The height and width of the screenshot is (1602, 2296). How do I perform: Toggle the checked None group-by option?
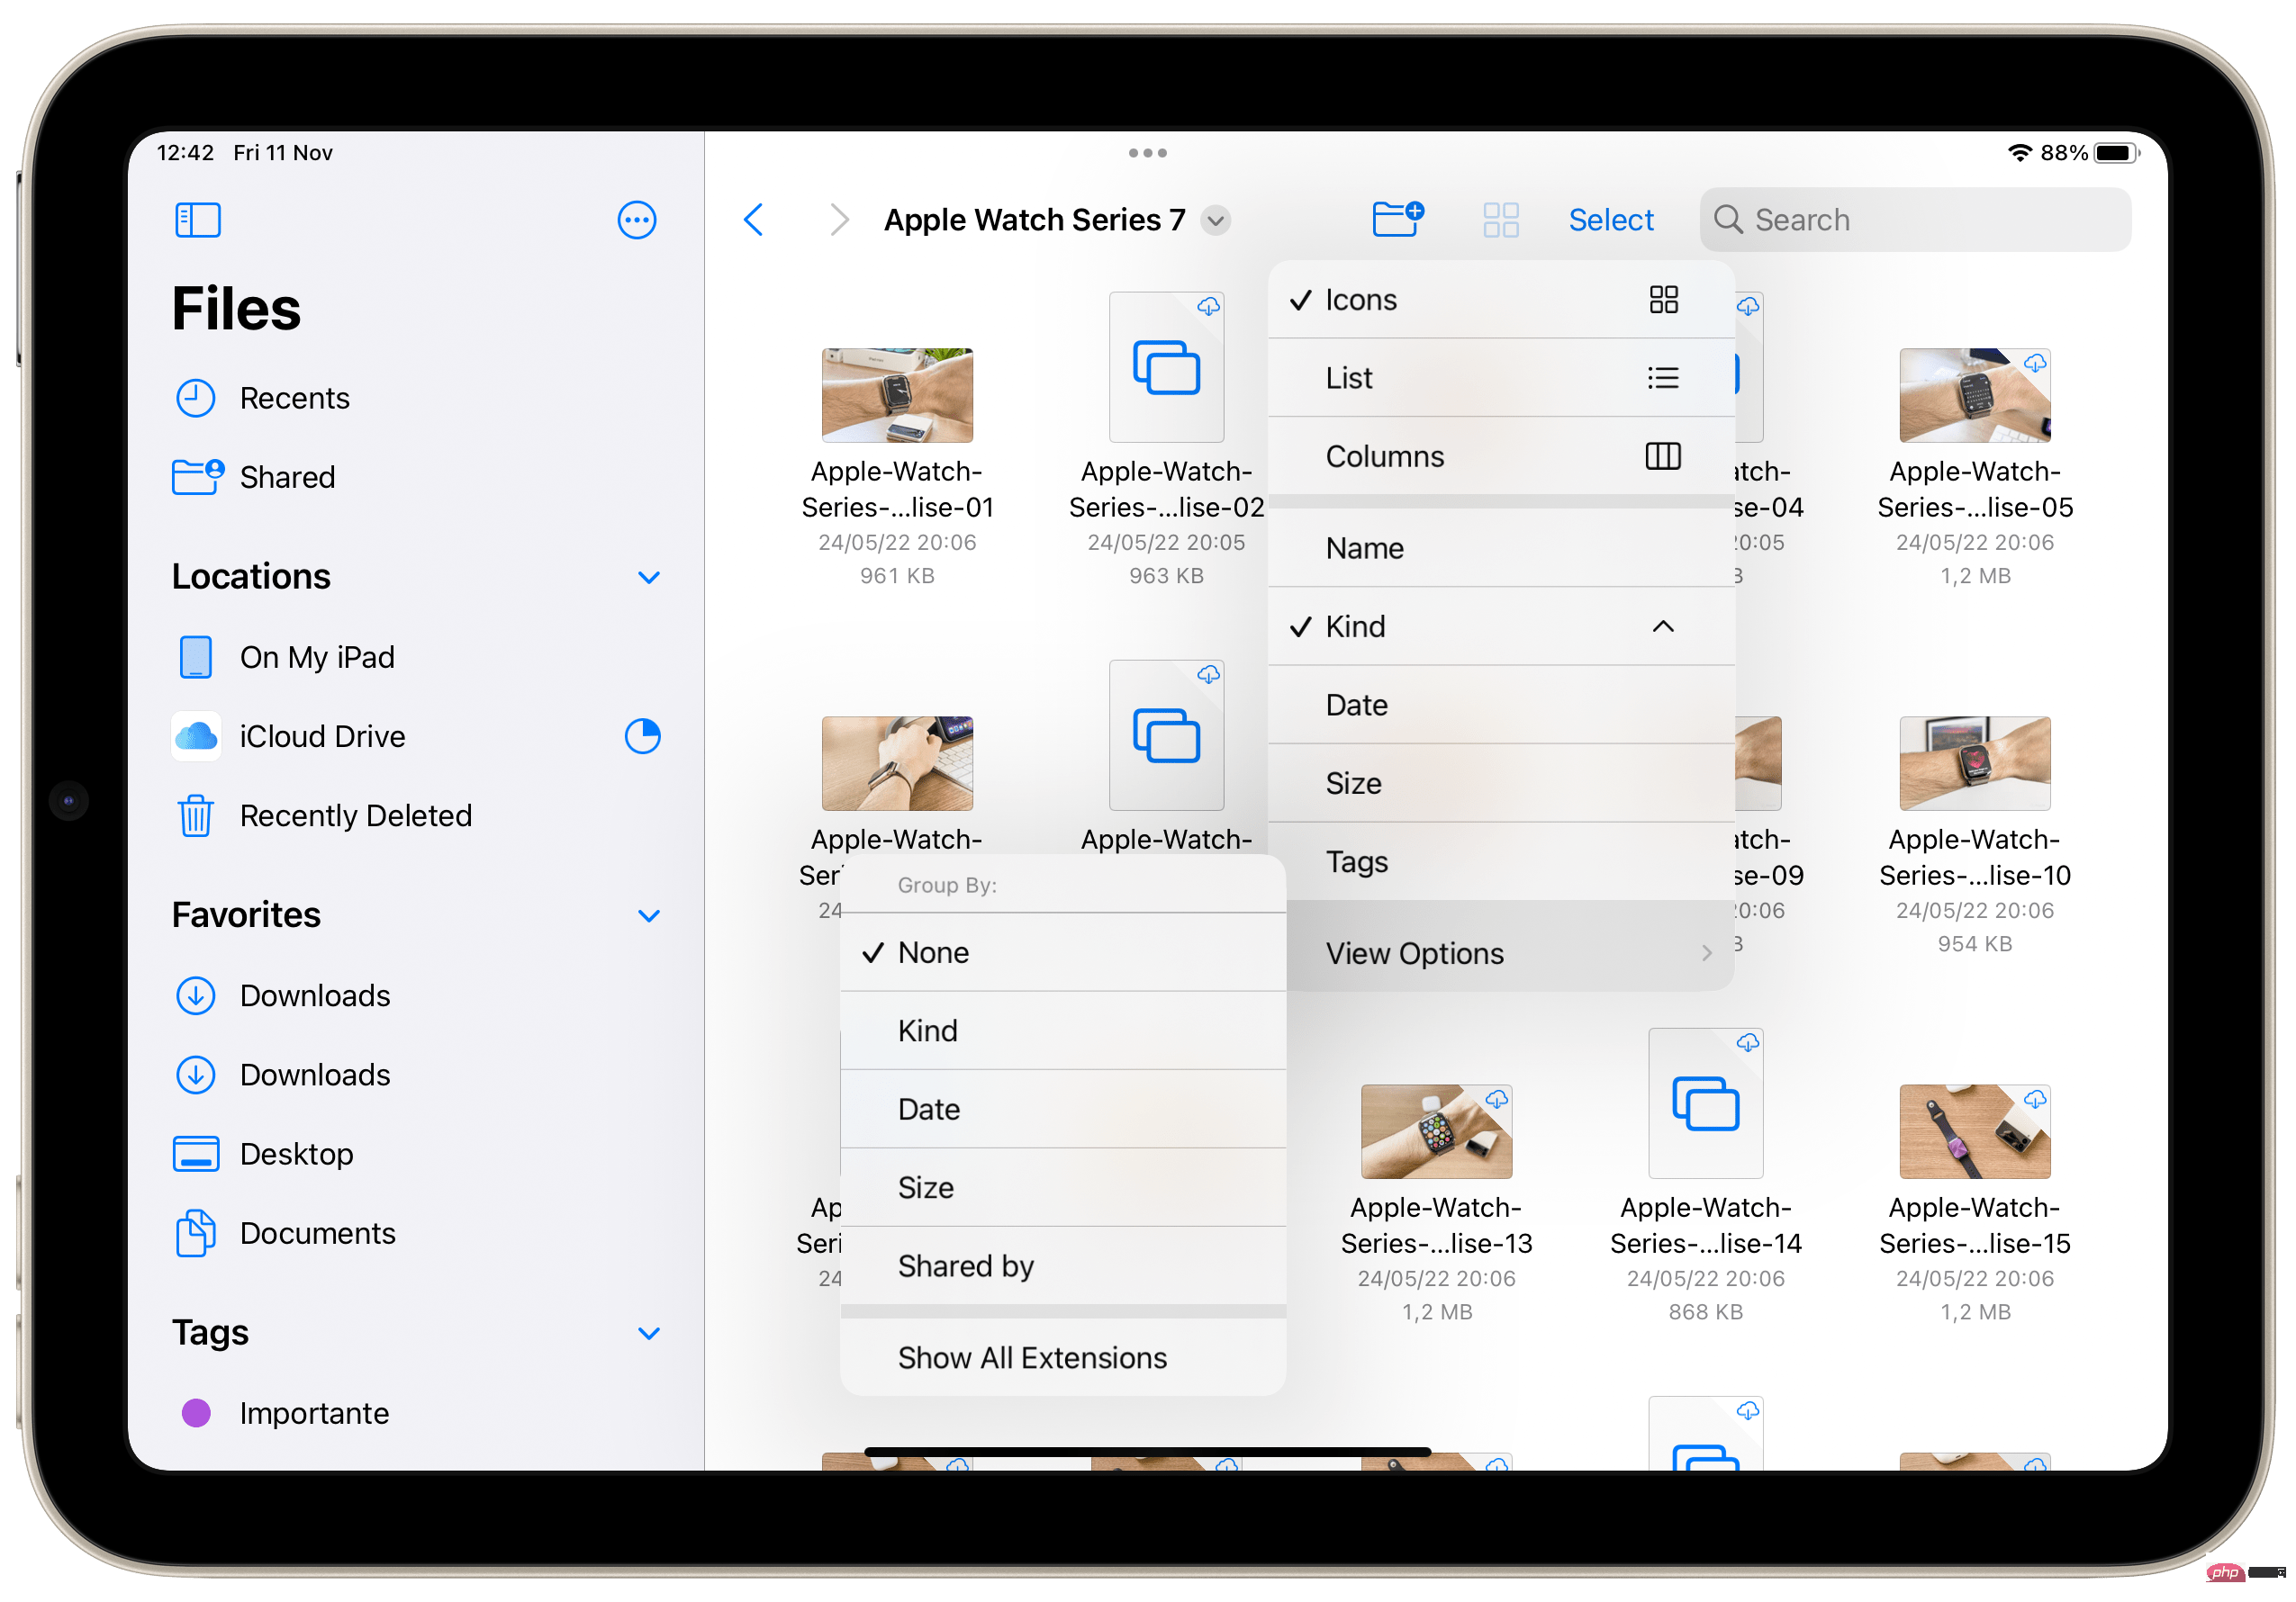point(1061,952)
